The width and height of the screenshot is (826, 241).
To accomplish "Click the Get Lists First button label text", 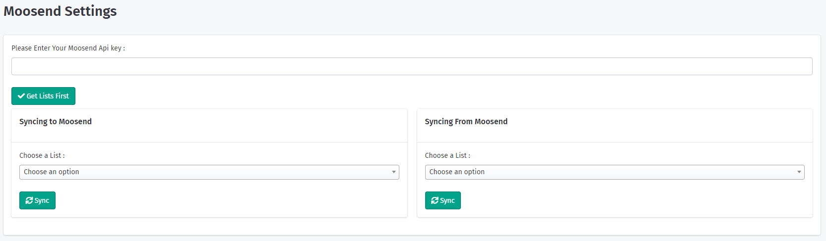I will point(48,96).
